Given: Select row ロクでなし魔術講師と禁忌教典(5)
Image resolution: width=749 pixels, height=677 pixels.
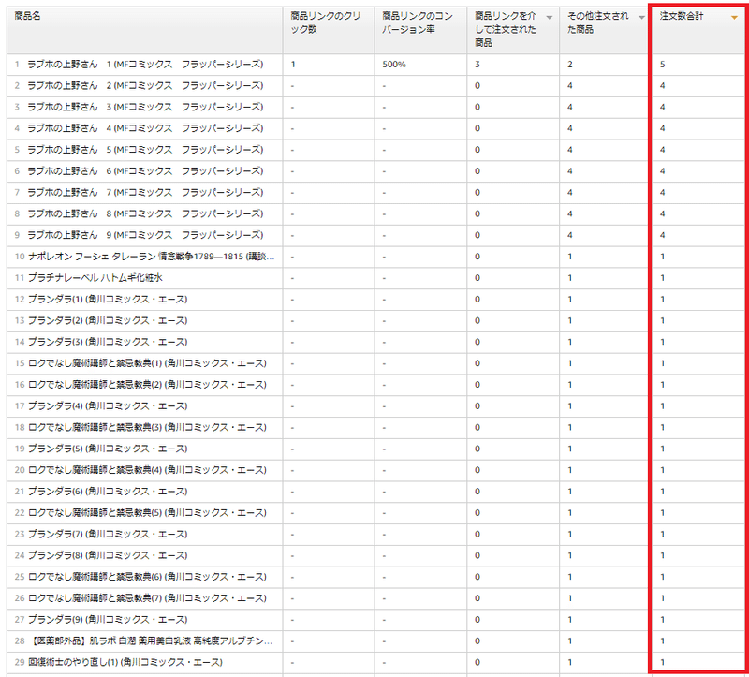Looking at the screenshot, I should pyautogui.click(x=375, y=512).
